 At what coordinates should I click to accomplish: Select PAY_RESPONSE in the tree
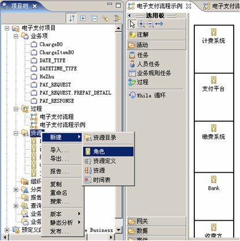pyautogui.click(x=57, y=101)
